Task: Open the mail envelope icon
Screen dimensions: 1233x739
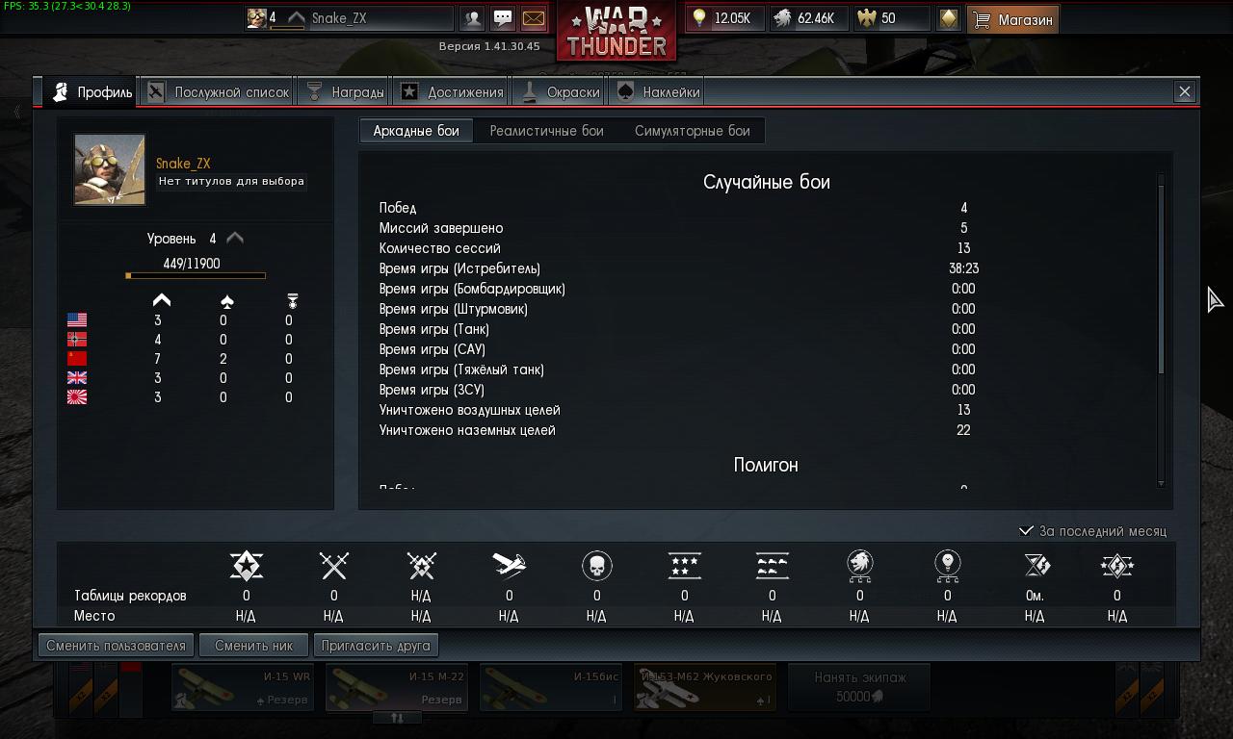Action: [x=533, y=18]
